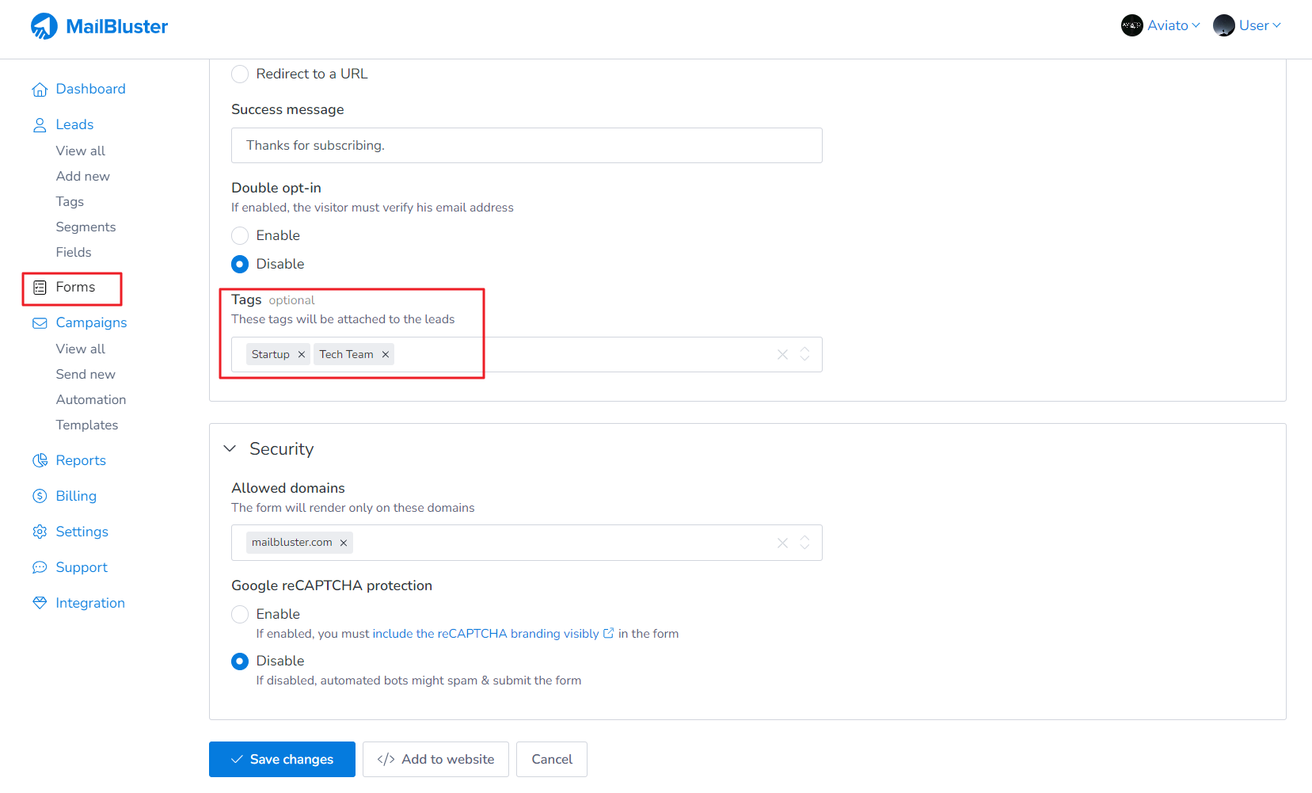Click the Billing dollar icon
Screen dimensions: 1312x793
[x=40, y=496]
